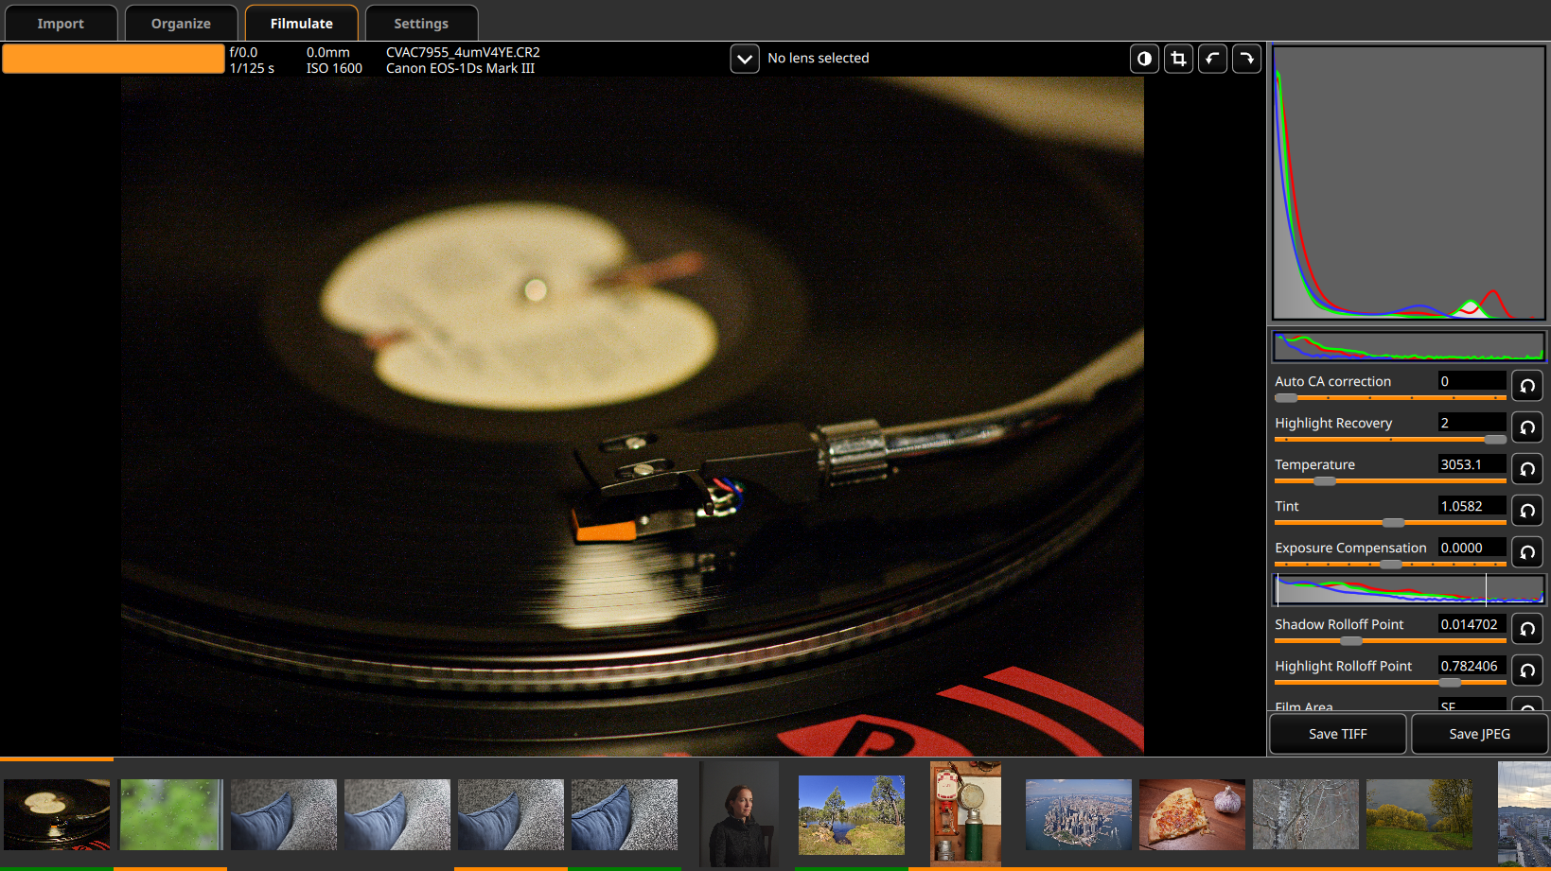
Task: Select the blurry green thumbnail
Action: [x=171, y=814]
